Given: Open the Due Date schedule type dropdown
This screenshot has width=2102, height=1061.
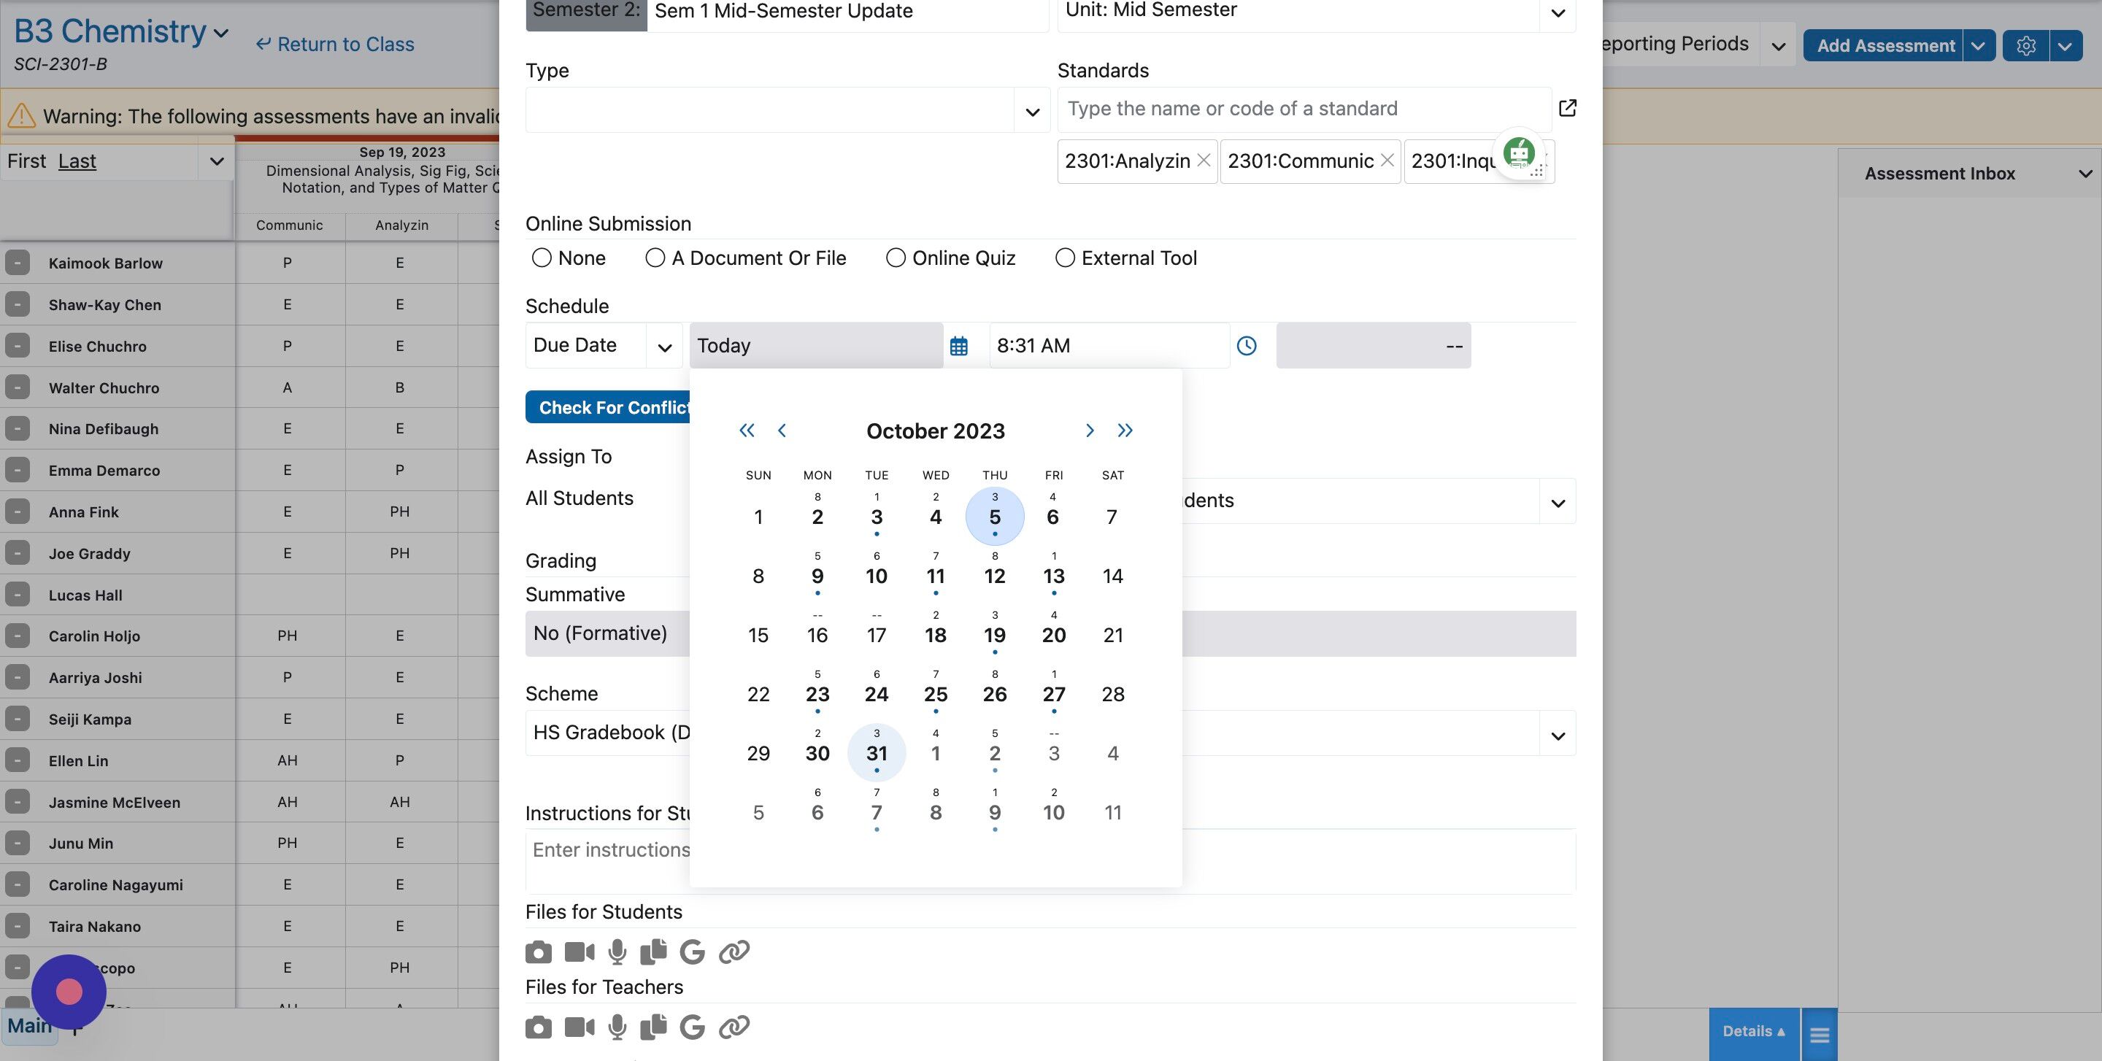Looking at the screenshot, I should coord(665,347).
